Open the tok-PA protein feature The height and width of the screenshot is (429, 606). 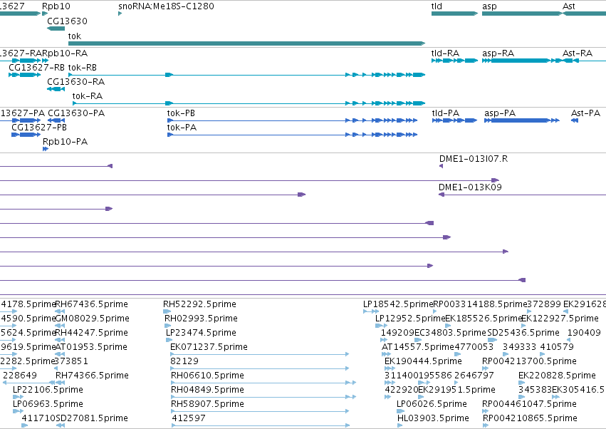[292, 135]
